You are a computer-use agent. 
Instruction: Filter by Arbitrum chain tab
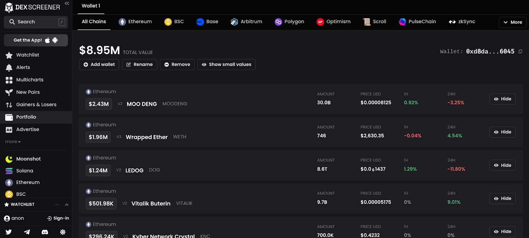click(x=246, y=22)
